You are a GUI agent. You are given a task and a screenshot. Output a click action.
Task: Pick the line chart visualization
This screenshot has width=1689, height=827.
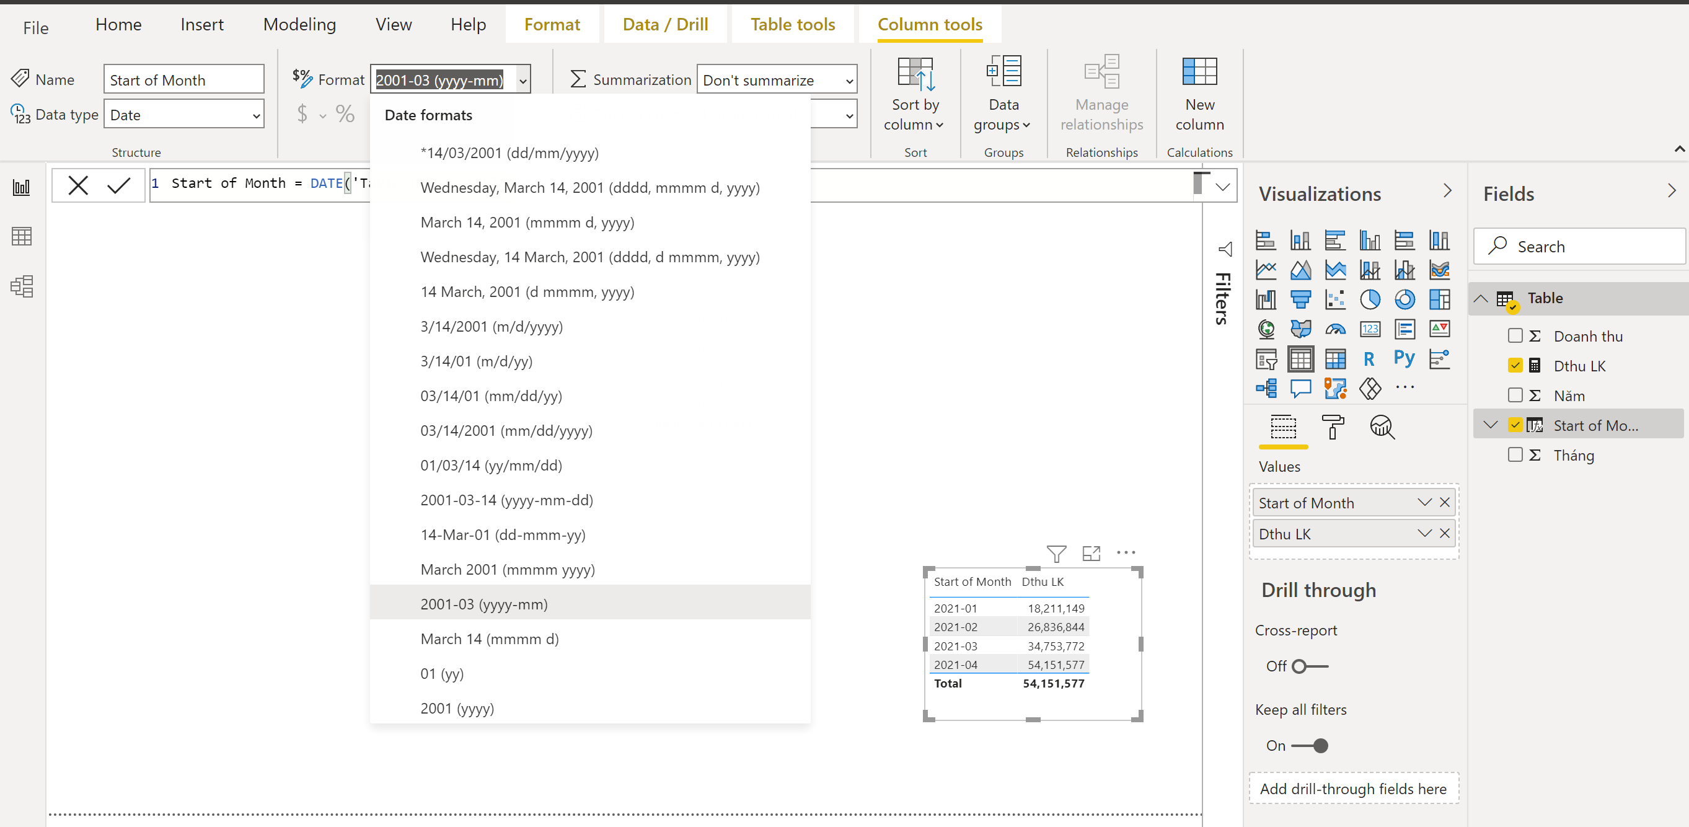(1266, 270)
